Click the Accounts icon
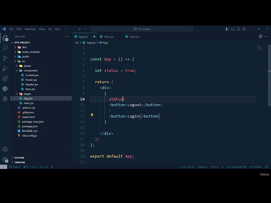 click(x=5, y=149)
